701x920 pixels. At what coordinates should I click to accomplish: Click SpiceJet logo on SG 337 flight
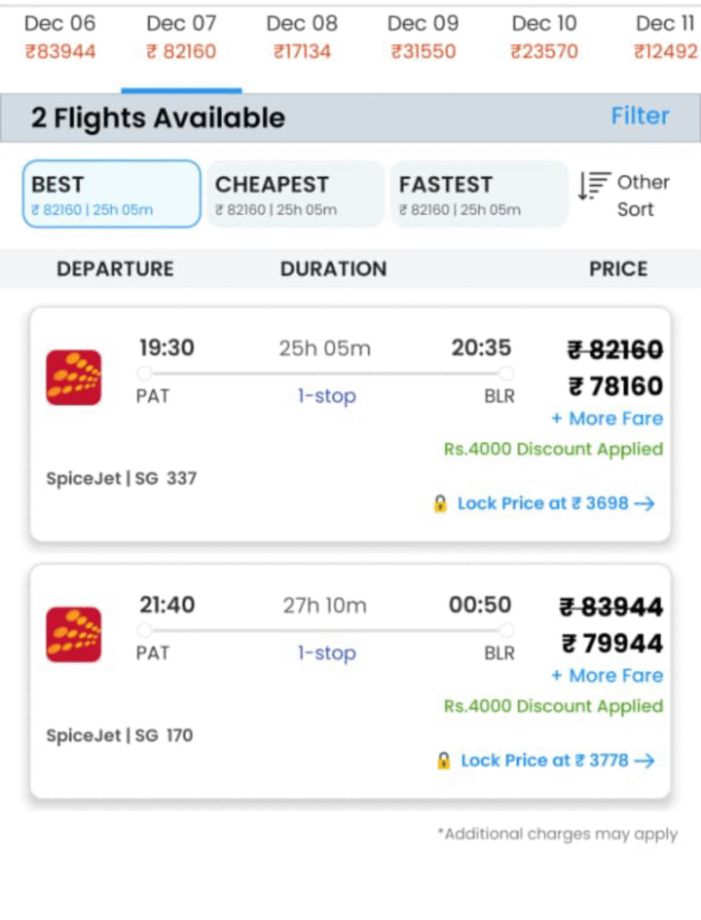(x=74, y=377)
